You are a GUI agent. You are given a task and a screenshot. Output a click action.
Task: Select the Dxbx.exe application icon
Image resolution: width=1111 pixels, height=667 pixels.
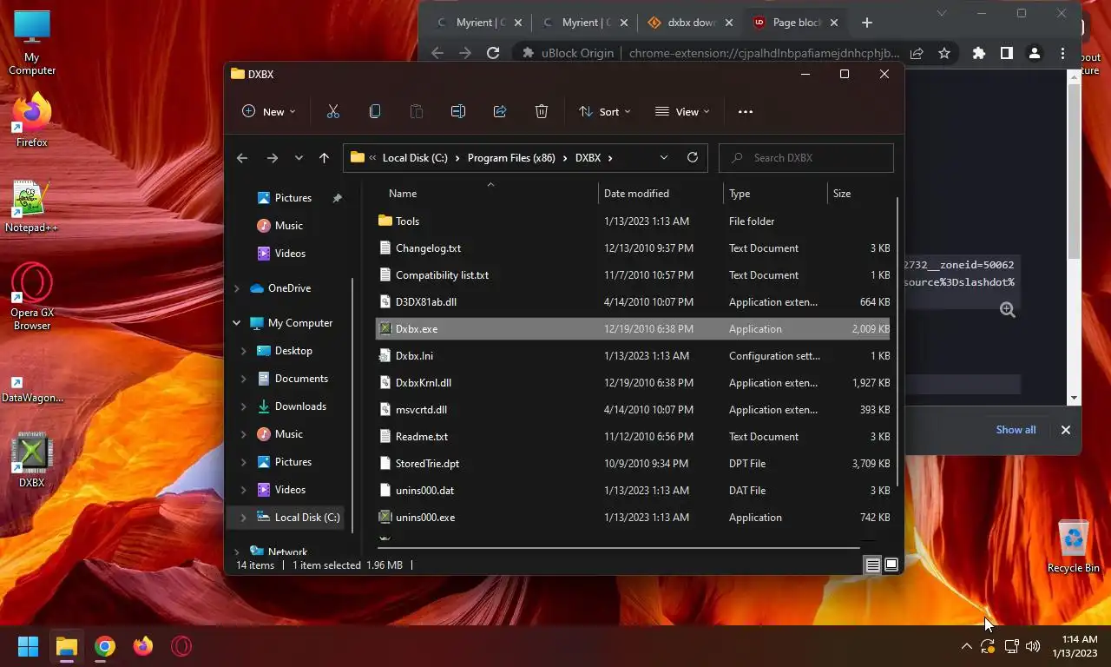pyautogui.click(x=385, y=328)
